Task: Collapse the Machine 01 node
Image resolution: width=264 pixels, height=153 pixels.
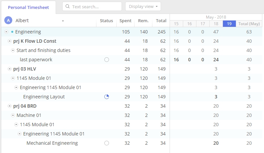Action: [x=13, y=116]
